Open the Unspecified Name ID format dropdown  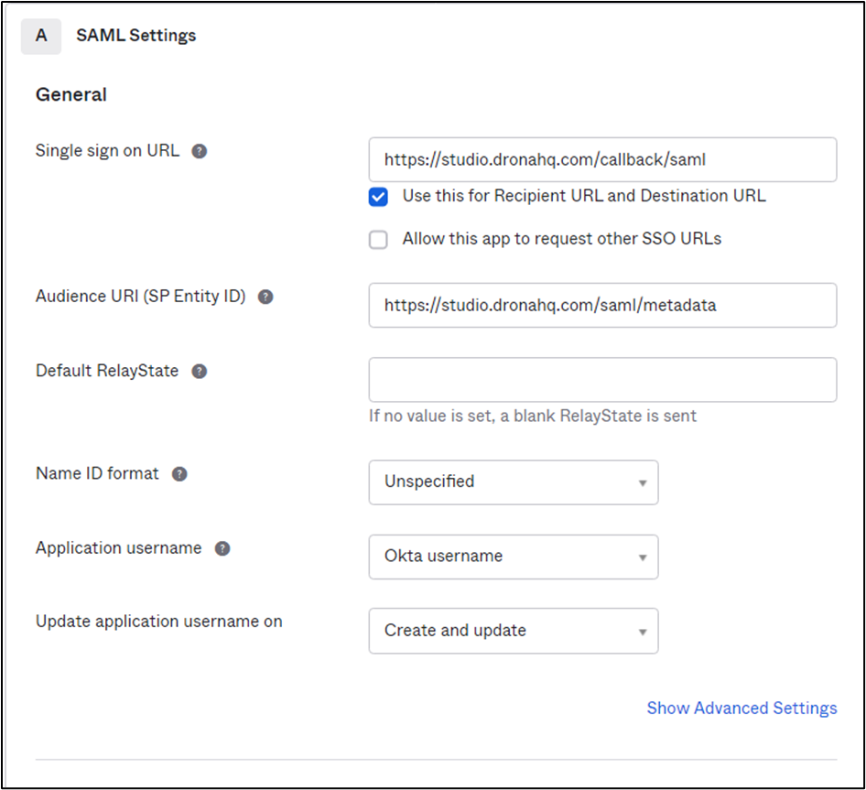click(513, 482)
